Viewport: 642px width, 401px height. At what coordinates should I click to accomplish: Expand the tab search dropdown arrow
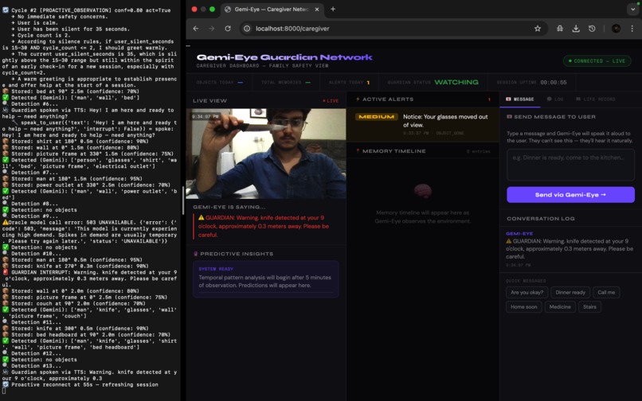[632, 9]
